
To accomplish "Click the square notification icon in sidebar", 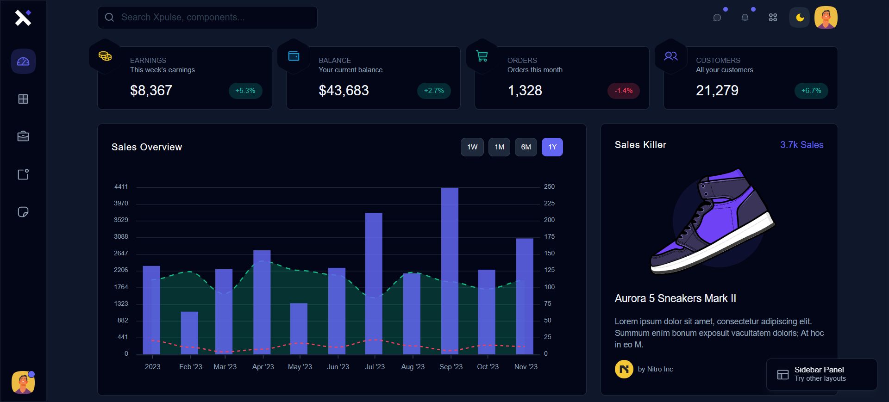I will [x=23, y=174].
